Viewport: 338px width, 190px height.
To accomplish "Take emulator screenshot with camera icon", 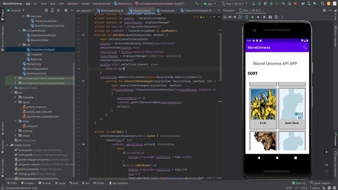I will [270, 17].
